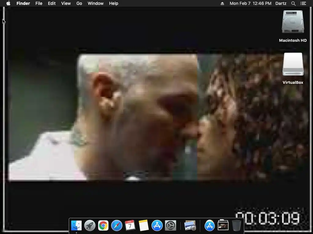Open the Apple menu
Viewport: 313px width, 234px height.
coord(8,3)
